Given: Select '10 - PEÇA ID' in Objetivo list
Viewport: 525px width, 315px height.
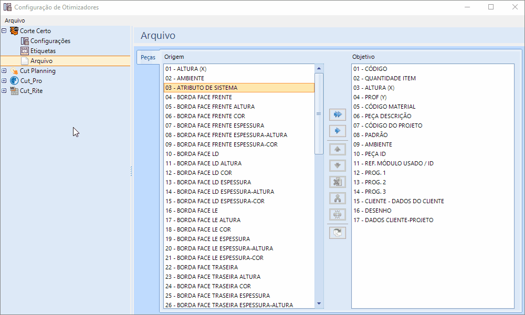Looking at the screenshot, I should pyautogui.click(x=433, y=154).
